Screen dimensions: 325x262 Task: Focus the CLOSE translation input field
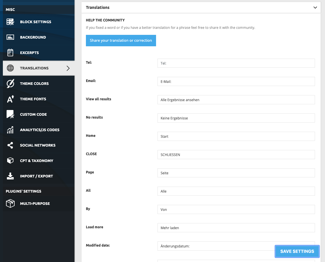pyautogui.click(x=236, y=155)
